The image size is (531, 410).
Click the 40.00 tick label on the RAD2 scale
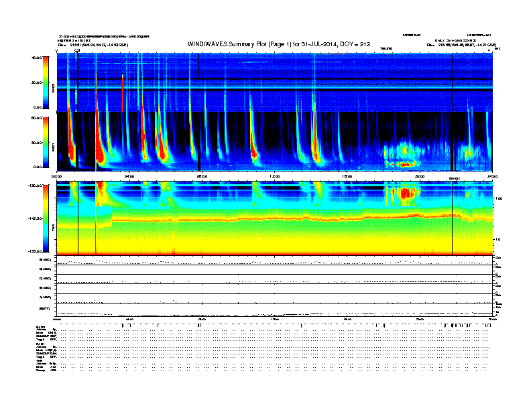tap(36, 58)
